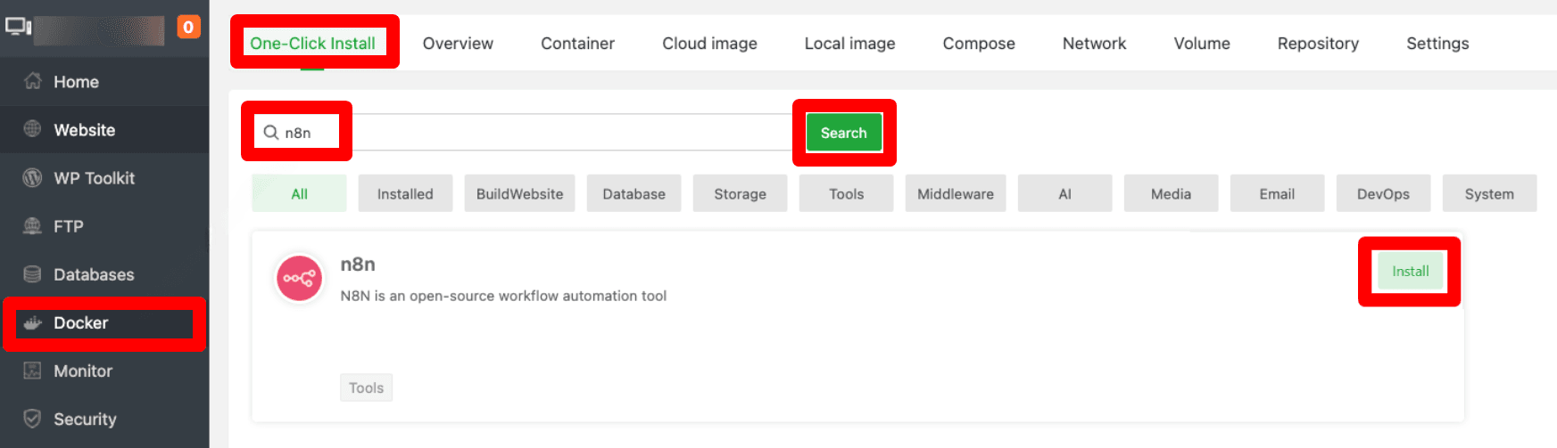This screenshot has width=1557, height=448.
Task: Open Docker Settings tab
Action: [x=1437, y=43]
